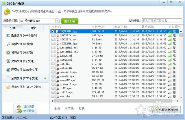Click the web page files icon

(8, 70)
